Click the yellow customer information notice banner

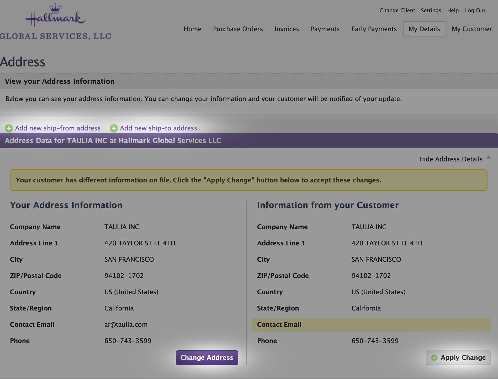tap(248, 180)
